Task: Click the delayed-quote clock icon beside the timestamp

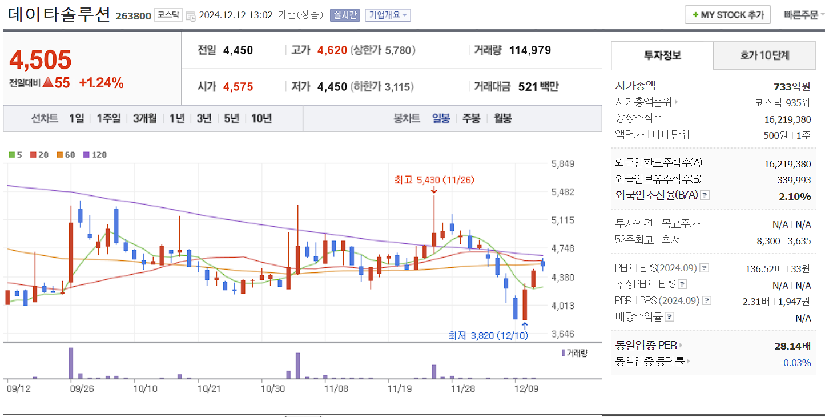Action: 191,15
